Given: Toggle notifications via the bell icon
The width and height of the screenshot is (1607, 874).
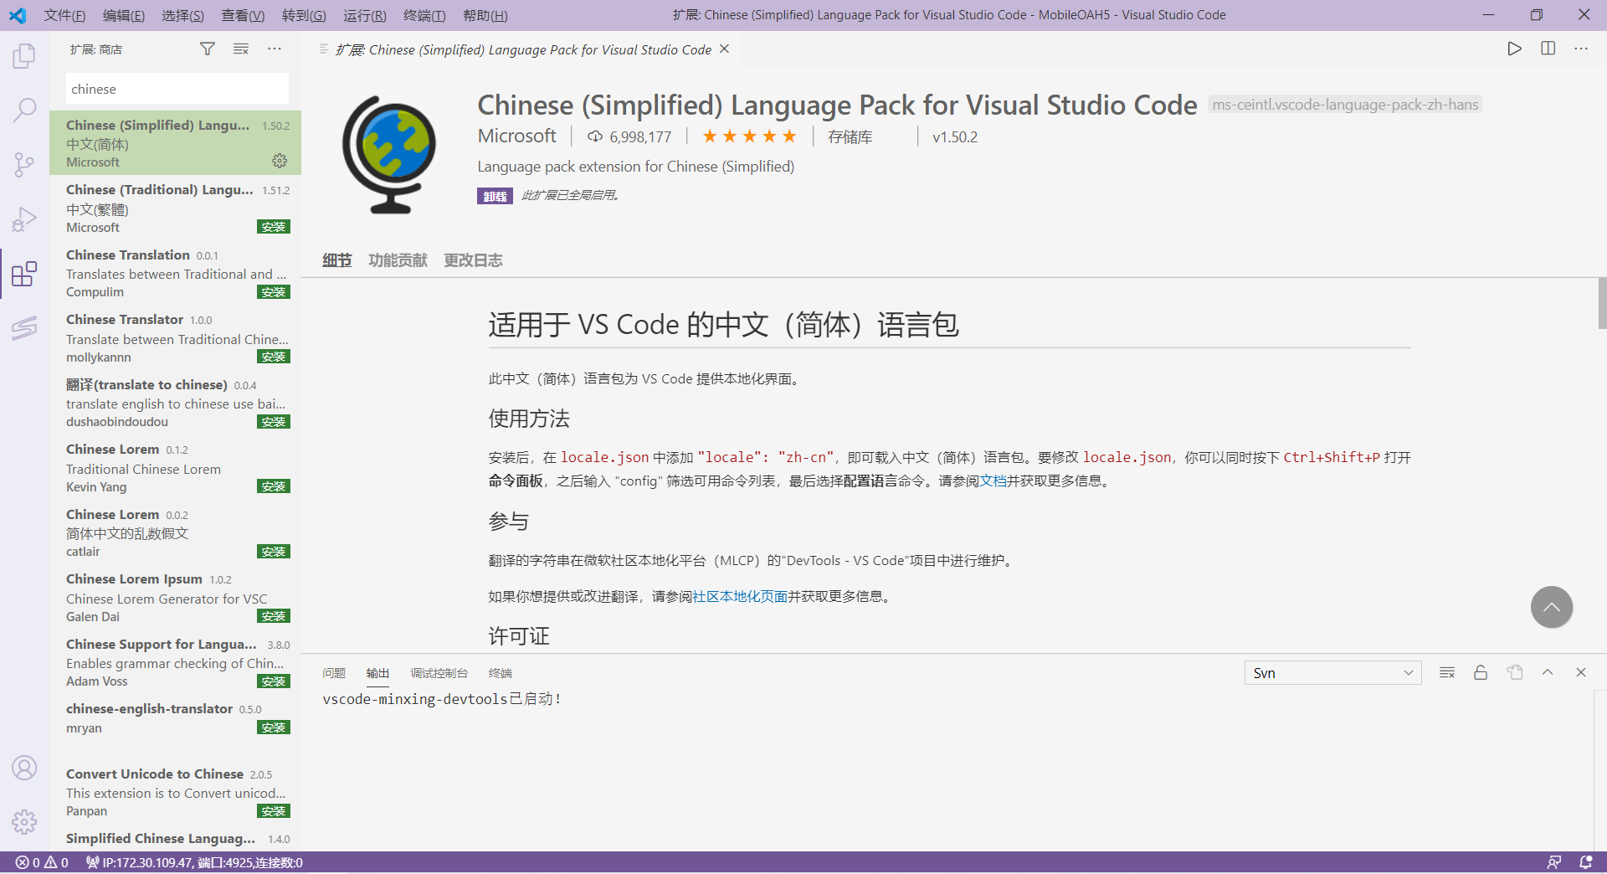Looking at the screenshot, I should point(1584,862).
